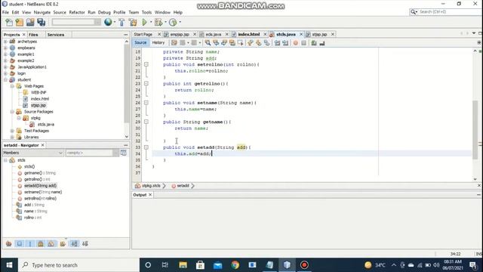Click the Uncomment code icon in editor toolbar
This screenshot has height=272, width=483.
322,43
